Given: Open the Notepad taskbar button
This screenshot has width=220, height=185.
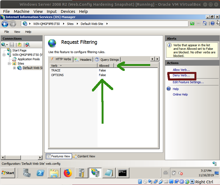Looking at the screenshot, I should [109, 173].
